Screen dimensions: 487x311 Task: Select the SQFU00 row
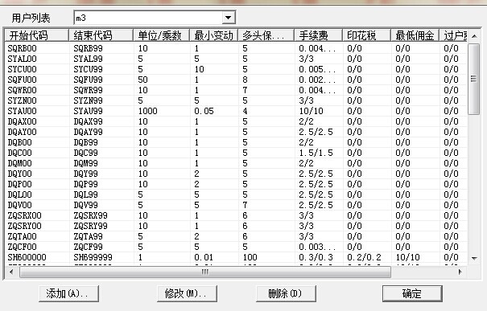coord(236,80)
